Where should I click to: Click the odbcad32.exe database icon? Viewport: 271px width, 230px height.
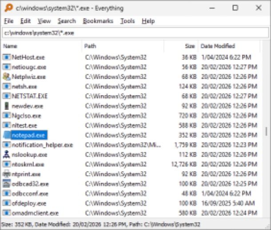pyautogui.click(x=7, y=184)
